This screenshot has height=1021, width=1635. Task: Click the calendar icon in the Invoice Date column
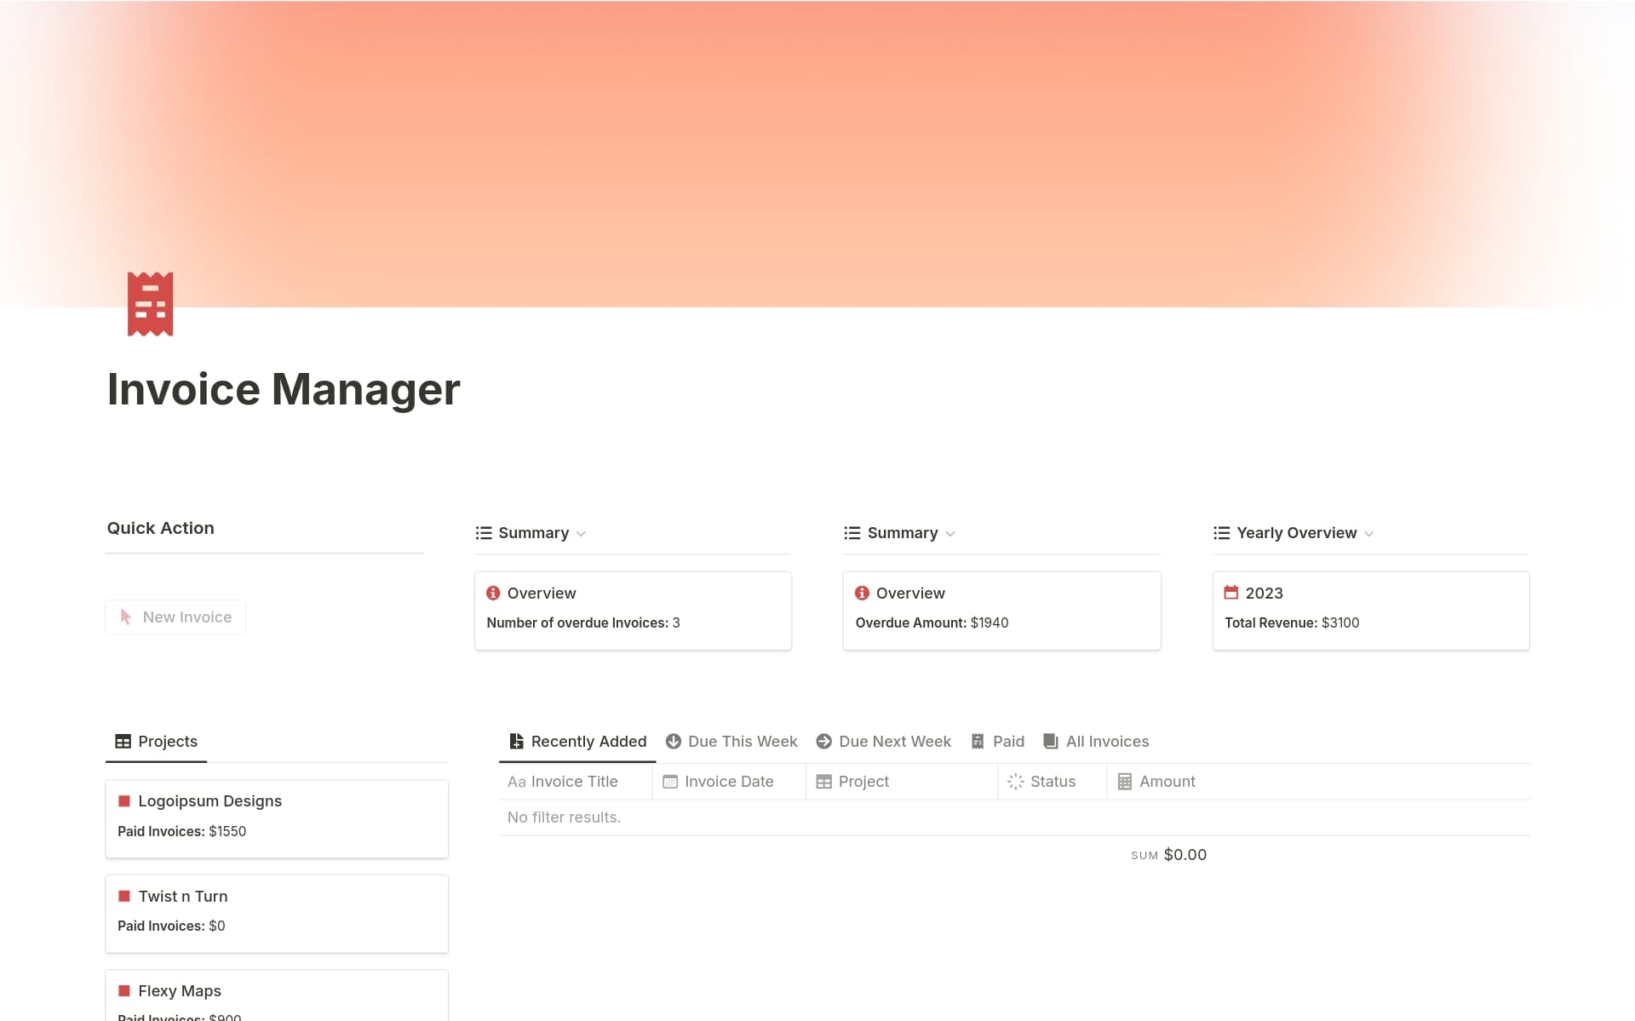click(x=669, y=781)
